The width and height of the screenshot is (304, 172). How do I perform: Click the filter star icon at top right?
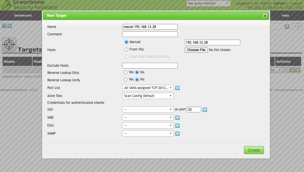pos(287,26)
